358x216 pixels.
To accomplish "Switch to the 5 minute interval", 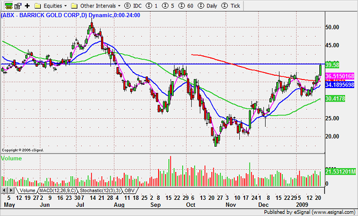I will click(x=168, y=6).
